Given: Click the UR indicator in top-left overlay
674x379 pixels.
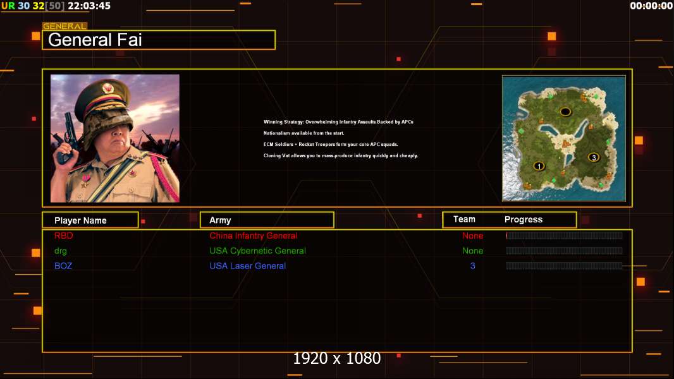Looking at the screenshot, I should [x=8, y=6].
